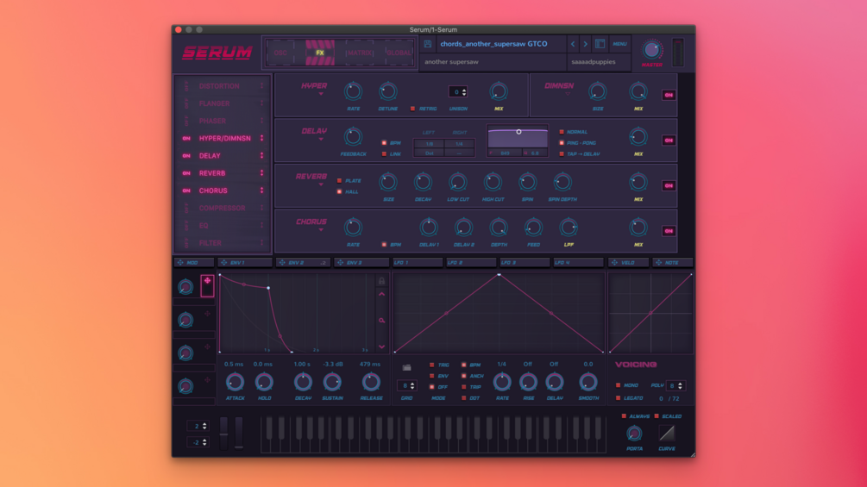Click the preset name chords_another_supersaw GTCO
The width and height of the screenshot is (867, 487).
pyautogui.click(x=493, y=44)
